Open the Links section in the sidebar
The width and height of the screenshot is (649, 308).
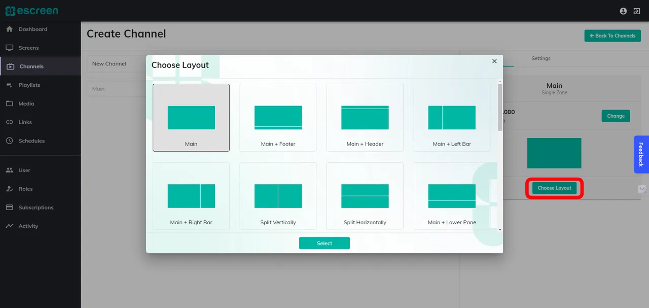coord(24,122)
